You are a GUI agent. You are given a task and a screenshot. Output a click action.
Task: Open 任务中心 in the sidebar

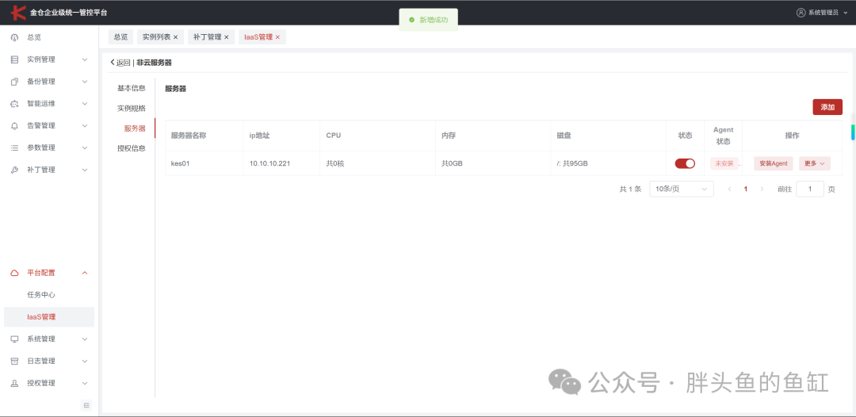click(x=41, y=295)
